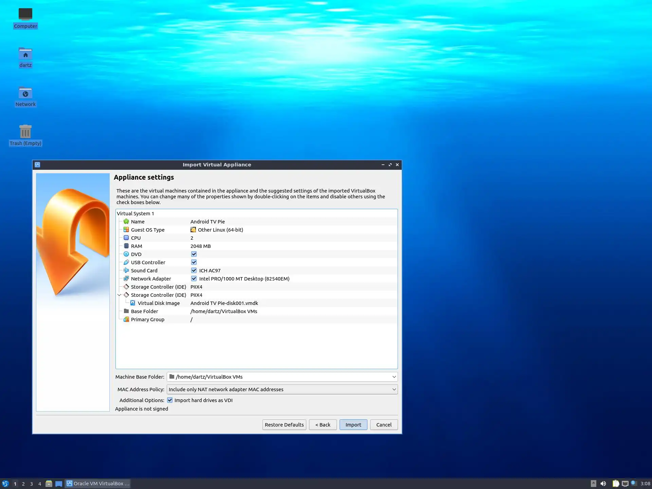Click the Primary Group icon
The width and height of the screenshot is (652, 489).
pos(126,319)
